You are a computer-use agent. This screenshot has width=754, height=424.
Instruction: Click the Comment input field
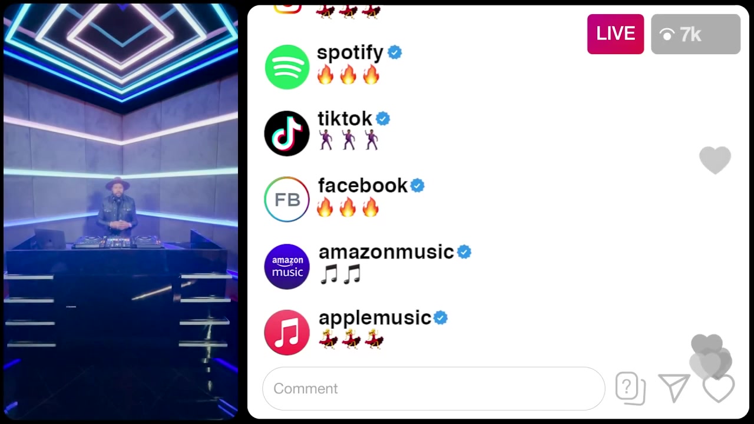[434, 389]
